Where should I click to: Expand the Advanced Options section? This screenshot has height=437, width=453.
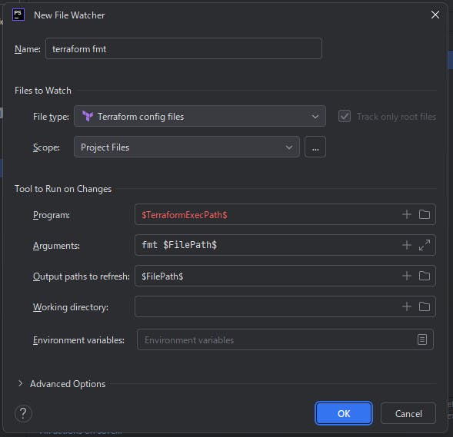coord(20,383)
